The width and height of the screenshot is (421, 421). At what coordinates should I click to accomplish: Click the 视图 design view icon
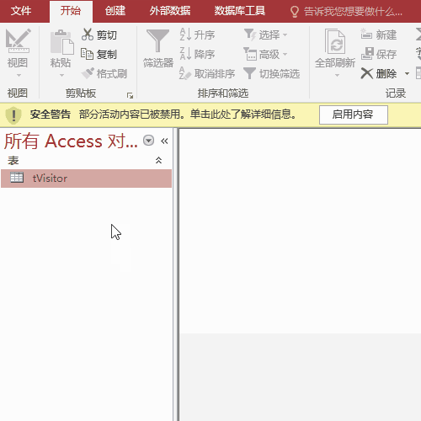18,41
